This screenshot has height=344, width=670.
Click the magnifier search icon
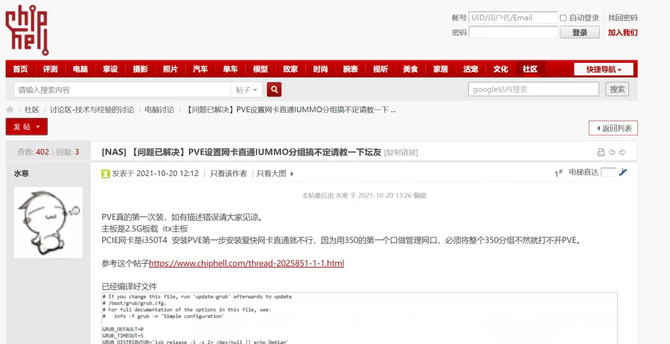click(274, 89)
